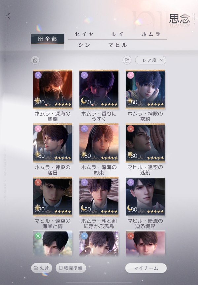Viewport: 198px width, 285px height.
Task: Switch to the シン tab
Action: [84, 45]
